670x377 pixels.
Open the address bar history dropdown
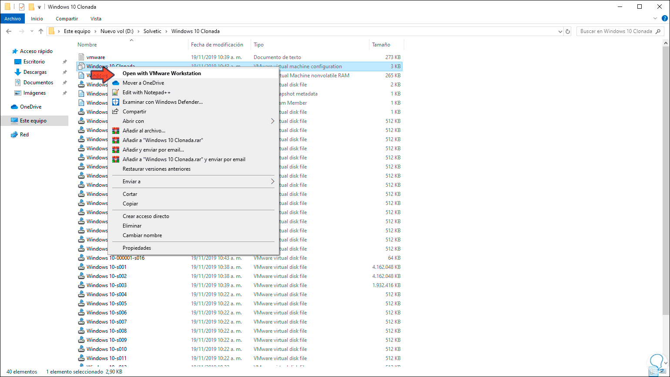pyautogui.click(x=560, y=31)
